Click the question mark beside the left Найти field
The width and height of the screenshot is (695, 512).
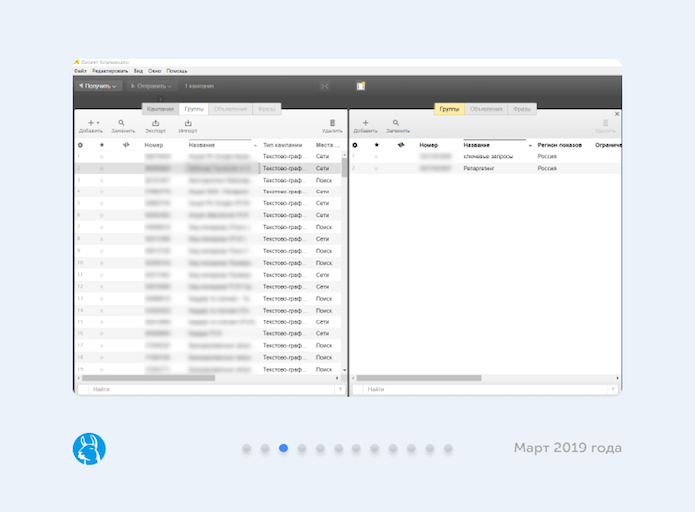[340, 389]
